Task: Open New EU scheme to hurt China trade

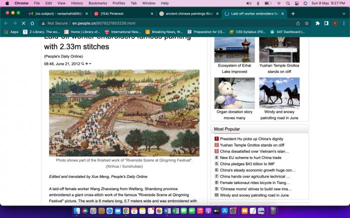Action: pos(250,157)
